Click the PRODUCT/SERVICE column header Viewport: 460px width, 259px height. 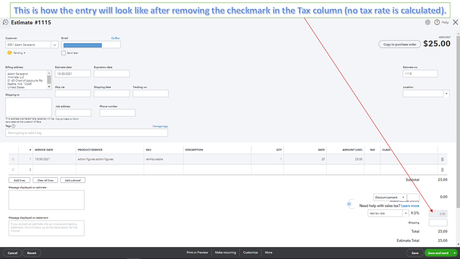coord(90,150)
